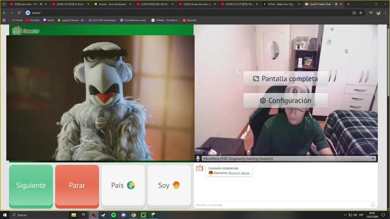Click the stranger's video feed
Viewport: 390px width, 219px height.
click(x=100, y=98)
